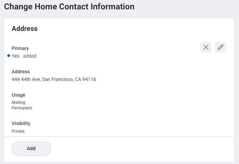Click the Primary field label
Screen dimensions: 239x164
20,48
